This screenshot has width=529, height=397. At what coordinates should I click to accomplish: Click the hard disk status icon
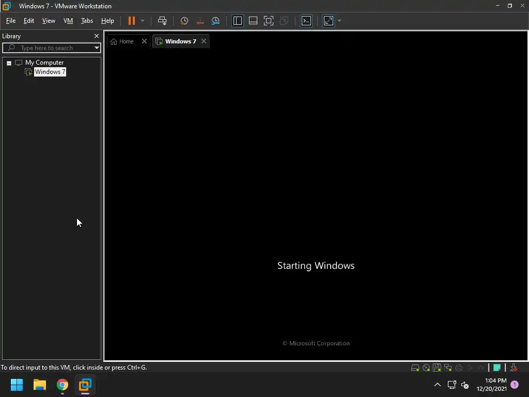pos(415,368)
